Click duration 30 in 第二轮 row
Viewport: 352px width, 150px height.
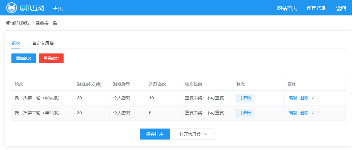tap(79, 113)
